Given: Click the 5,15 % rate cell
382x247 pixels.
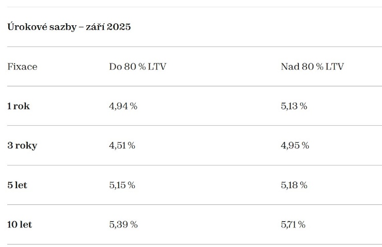Looking at the screenshot, I should pyautogui.click(x=122, y=185).
